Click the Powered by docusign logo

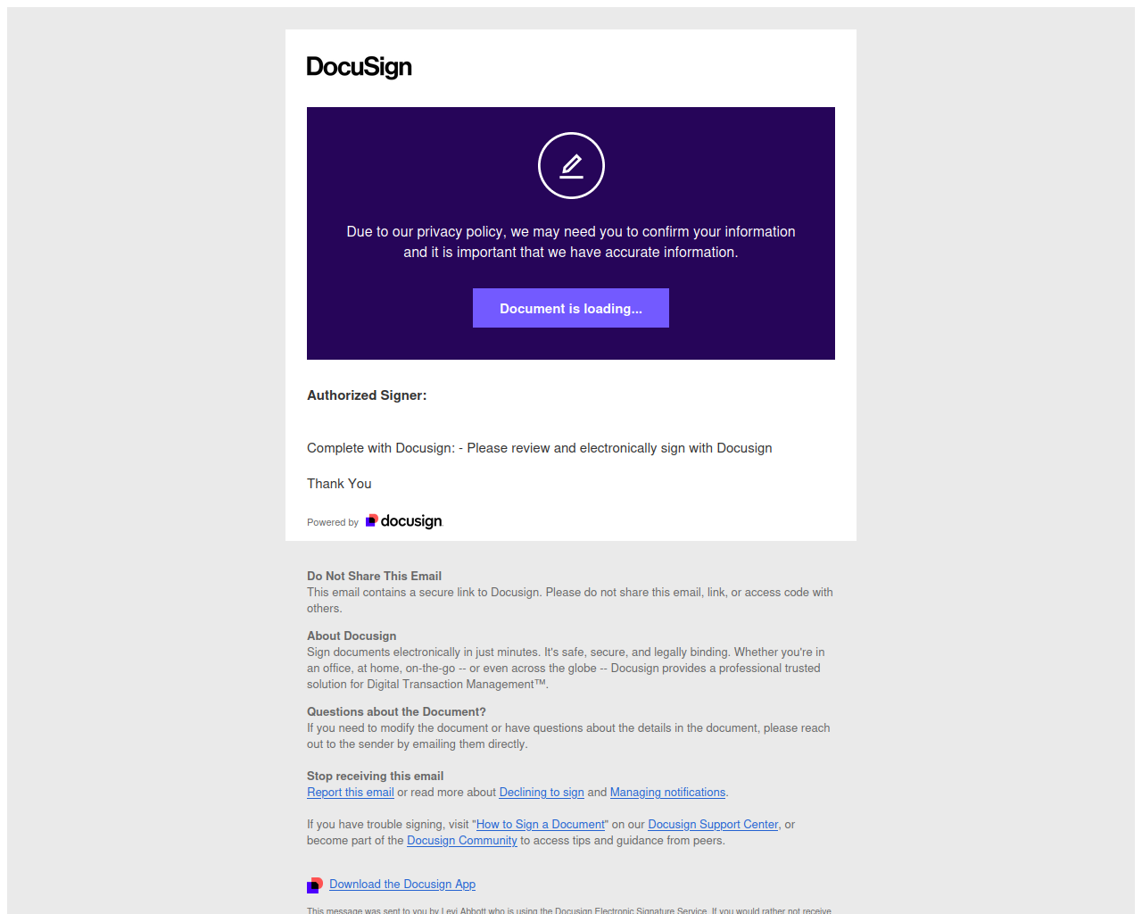[404, 521]
